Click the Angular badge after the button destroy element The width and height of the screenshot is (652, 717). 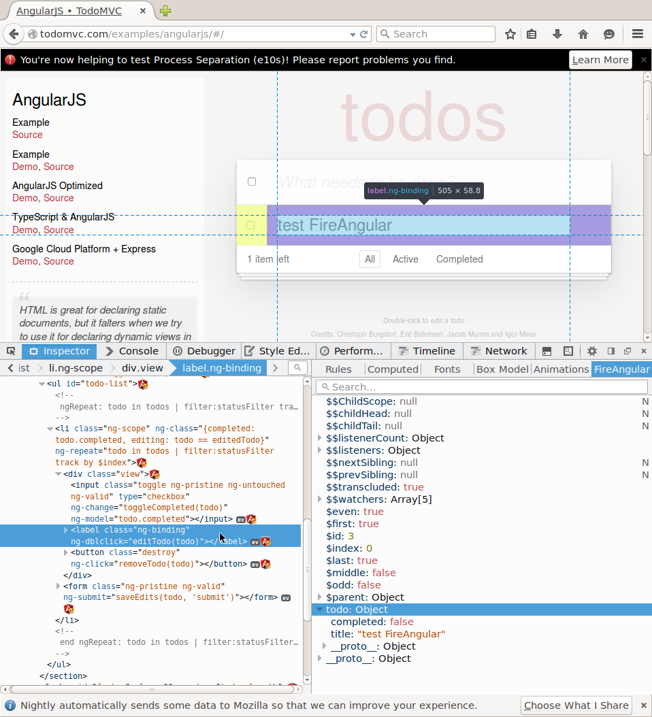[x=266, y=564]
